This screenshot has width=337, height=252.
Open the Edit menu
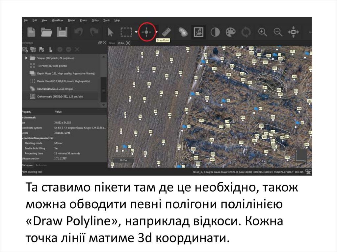[35, 20]
